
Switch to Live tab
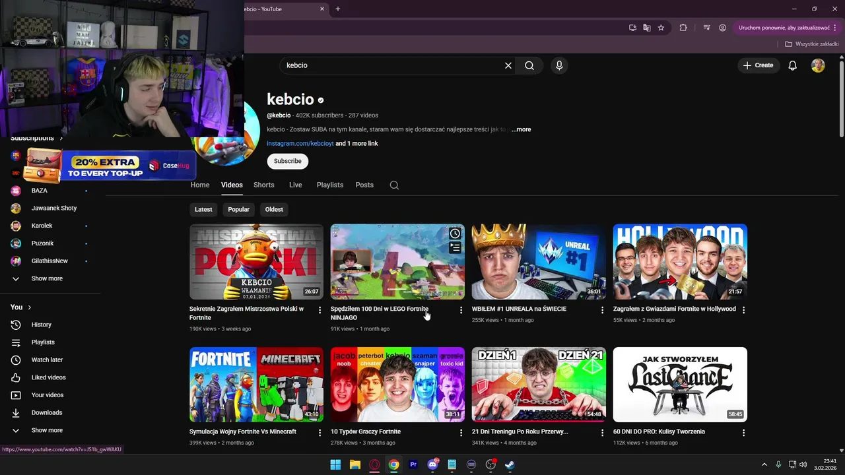pyautogui.click(x=296, y=185)
